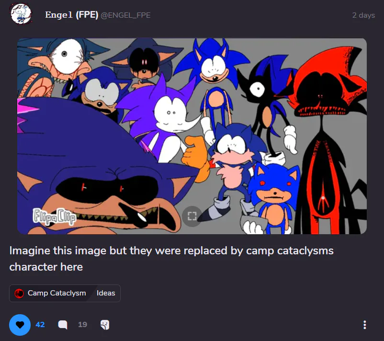Open the Sonic characters artwork thumbnail
Viewport: 384px width, 341px height.
(x=192, y=136)
